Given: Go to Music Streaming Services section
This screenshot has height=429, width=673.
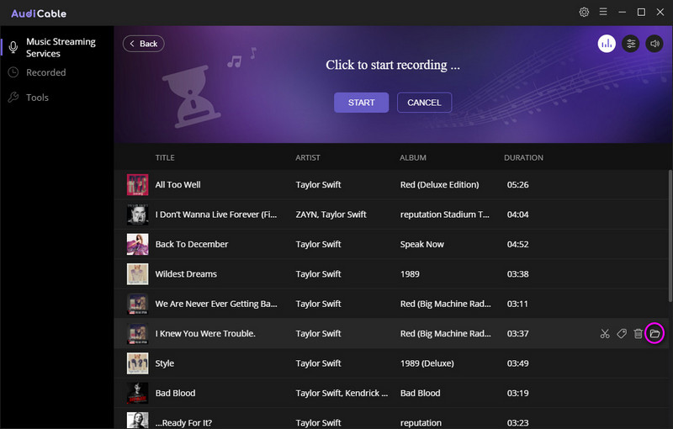Looking at the screenshot, I should pos(61,47).
